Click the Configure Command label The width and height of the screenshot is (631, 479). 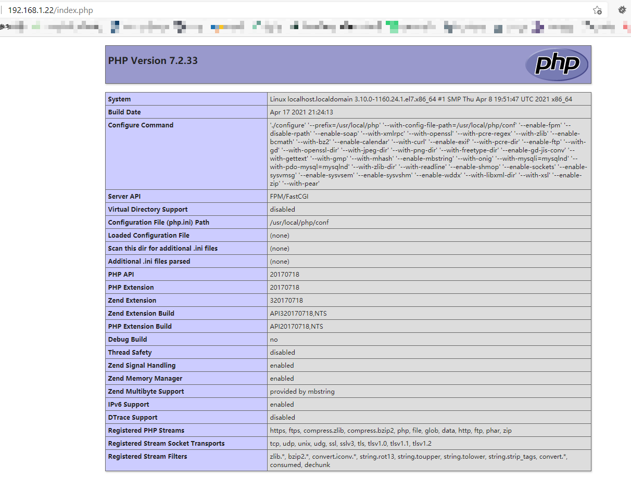tap(141, 125)
